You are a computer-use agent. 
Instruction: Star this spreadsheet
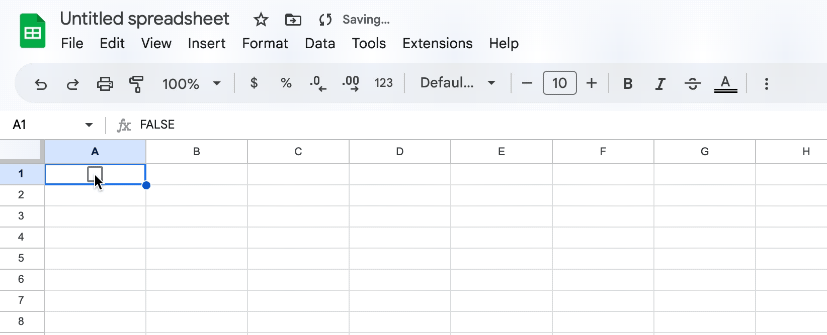point(261,20)
